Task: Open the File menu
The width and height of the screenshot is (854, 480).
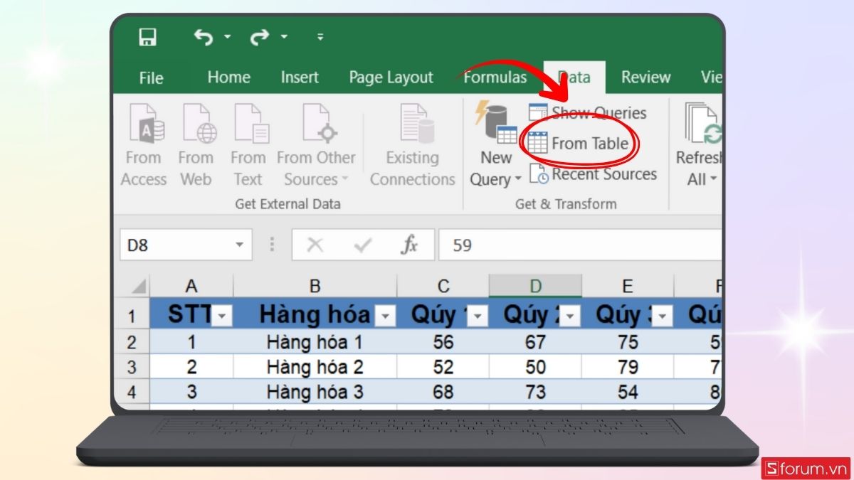Action: tap(151, 78)
